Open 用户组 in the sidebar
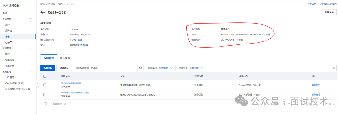339x115 pixels. (9, 31)
